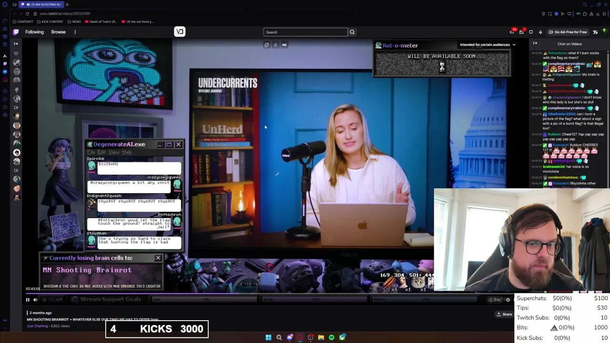The width and height of the screenshot is (610, 343).
Task: Open the user avatar menu
Action: (x=605, y=32)
